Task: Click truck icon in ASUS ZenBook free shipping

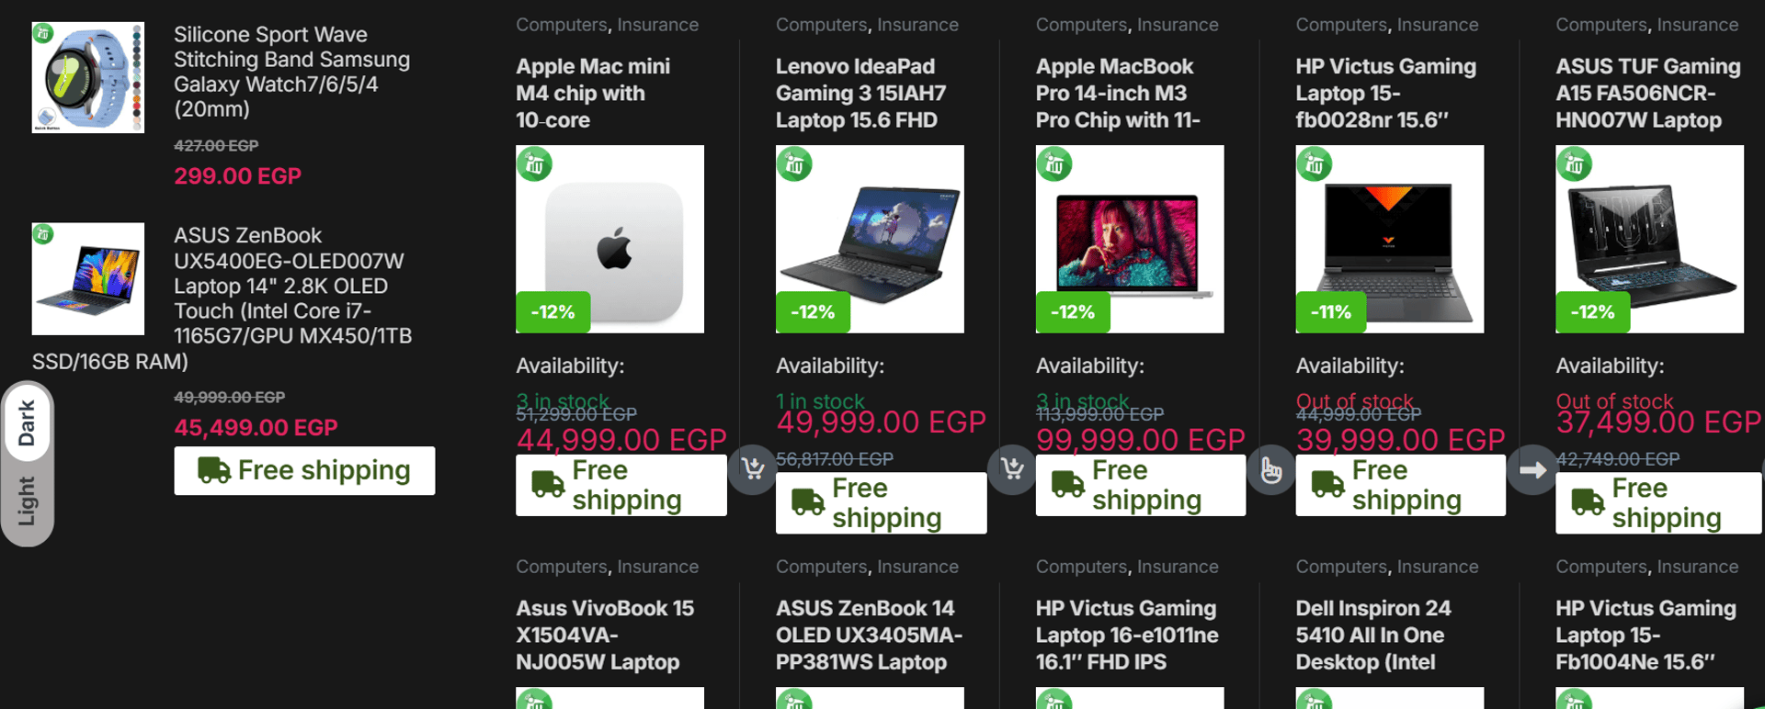Action: (x=214, y=470)
